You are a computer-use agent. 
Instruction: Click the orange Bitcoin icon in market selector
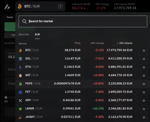[x=19, y=6]
